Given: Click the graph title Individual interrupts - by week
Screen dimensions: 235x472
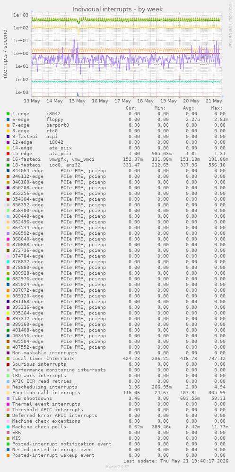Looking at the screenshot, I should tap(118, 9).
